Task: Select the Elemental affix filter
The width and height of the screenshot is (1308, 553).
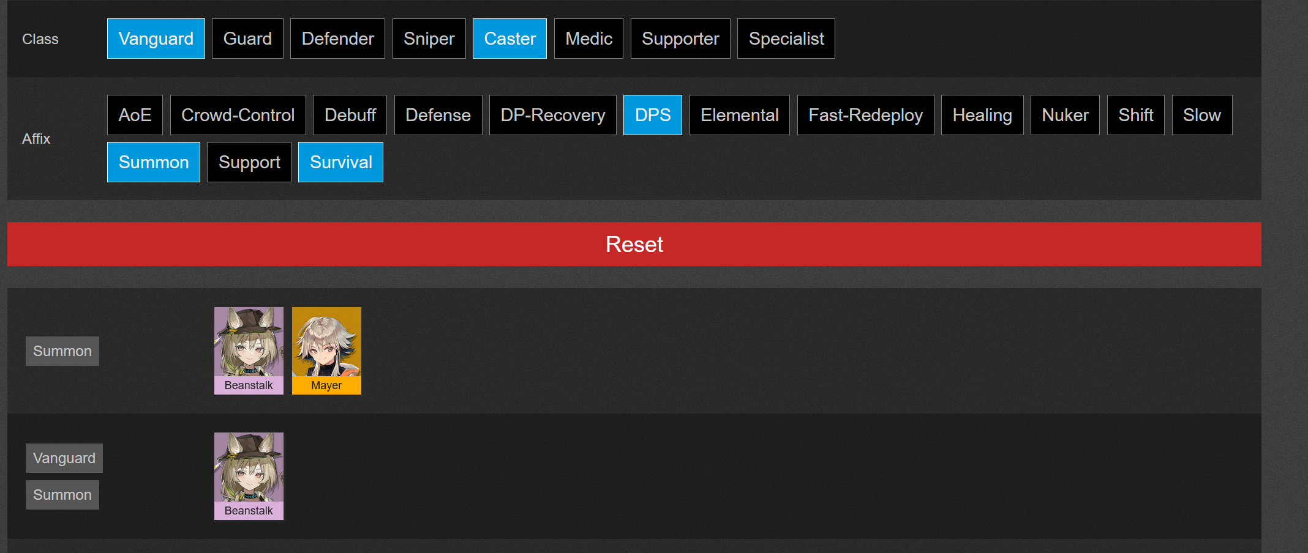Action: [740, 115]
